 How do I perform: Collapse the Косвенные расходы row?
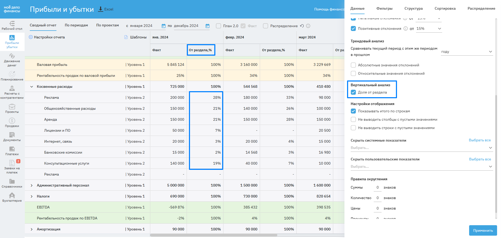point(32,87)
